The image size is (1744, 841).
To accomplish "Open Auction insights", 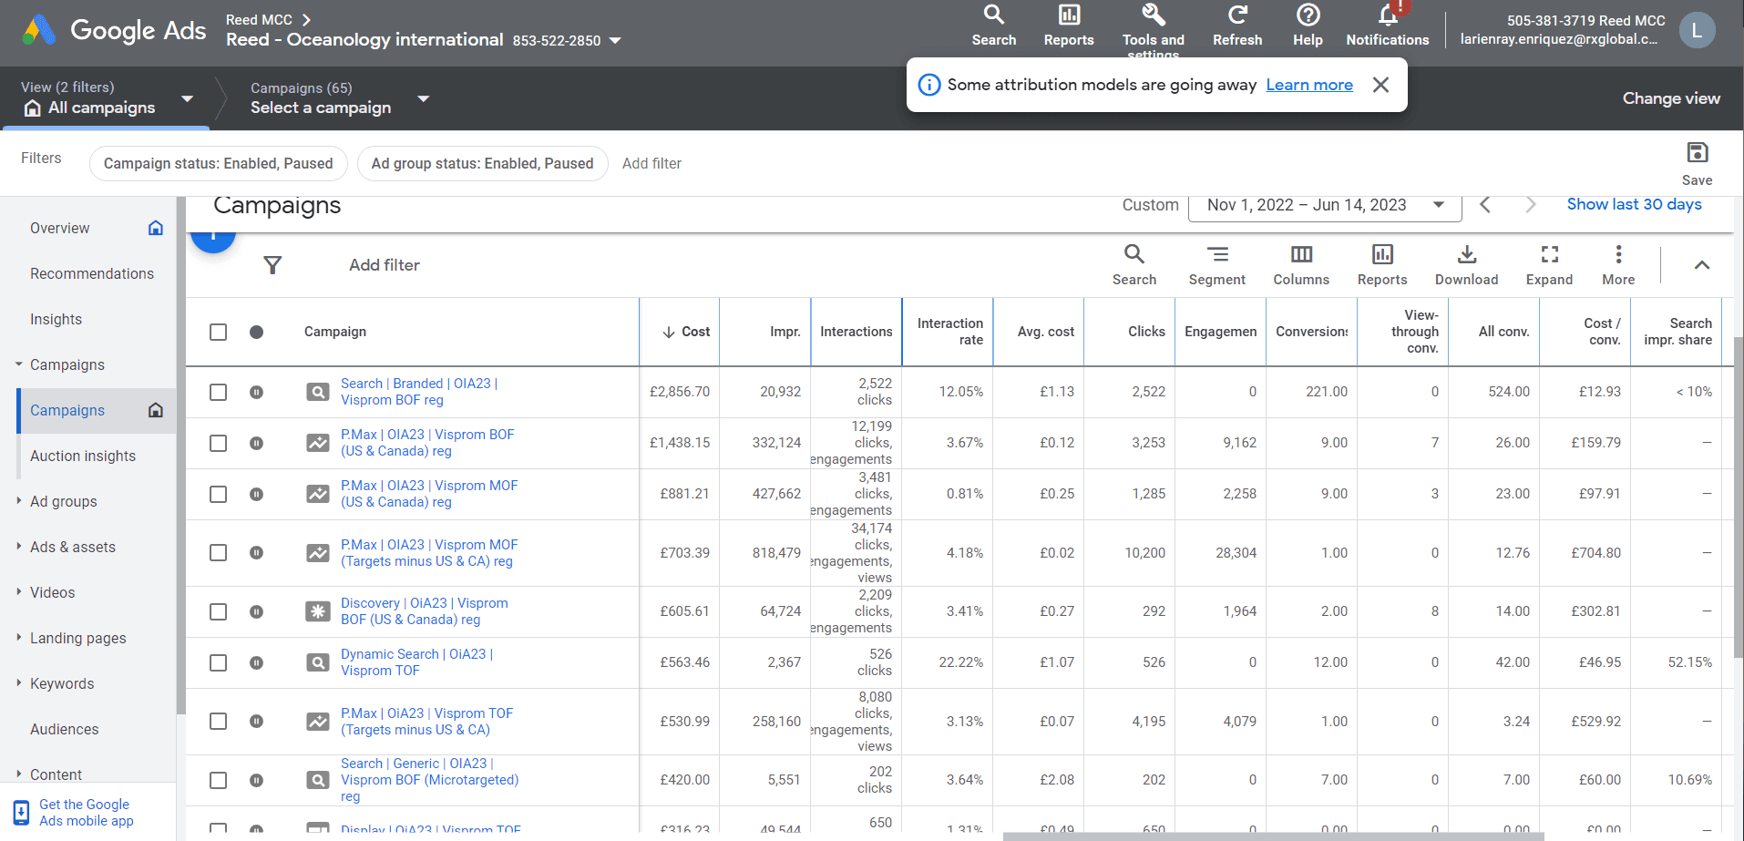I will click(83, 456).
